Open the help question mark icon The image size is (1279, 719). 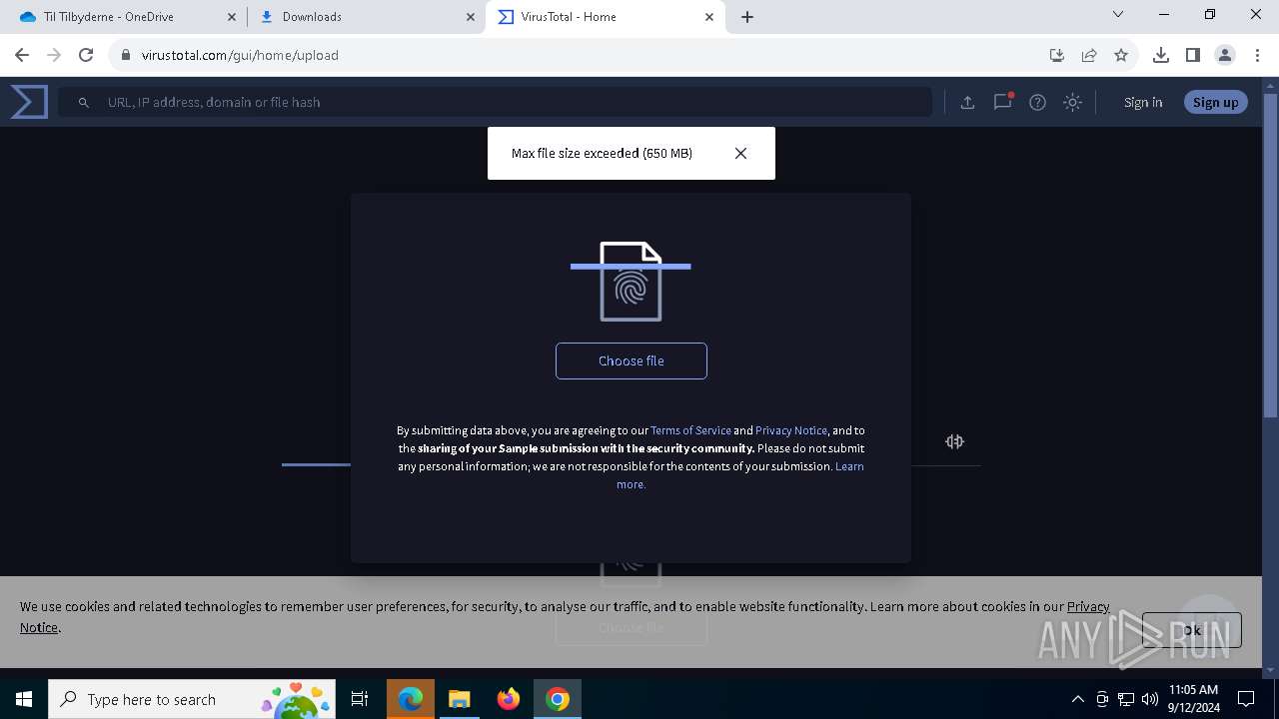click(1037, 102)
